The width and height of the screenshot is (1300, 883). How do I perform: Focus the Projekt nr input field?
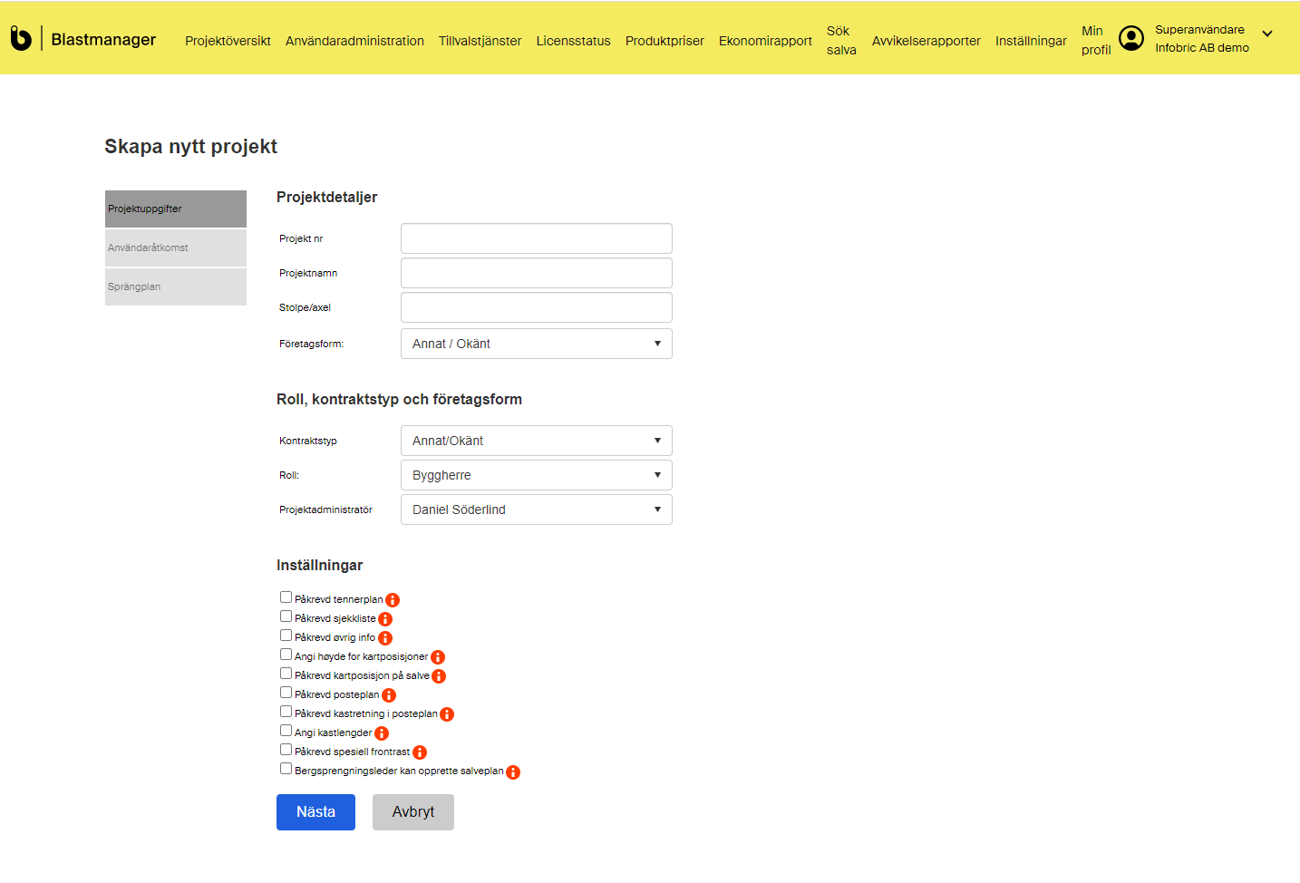537,238
